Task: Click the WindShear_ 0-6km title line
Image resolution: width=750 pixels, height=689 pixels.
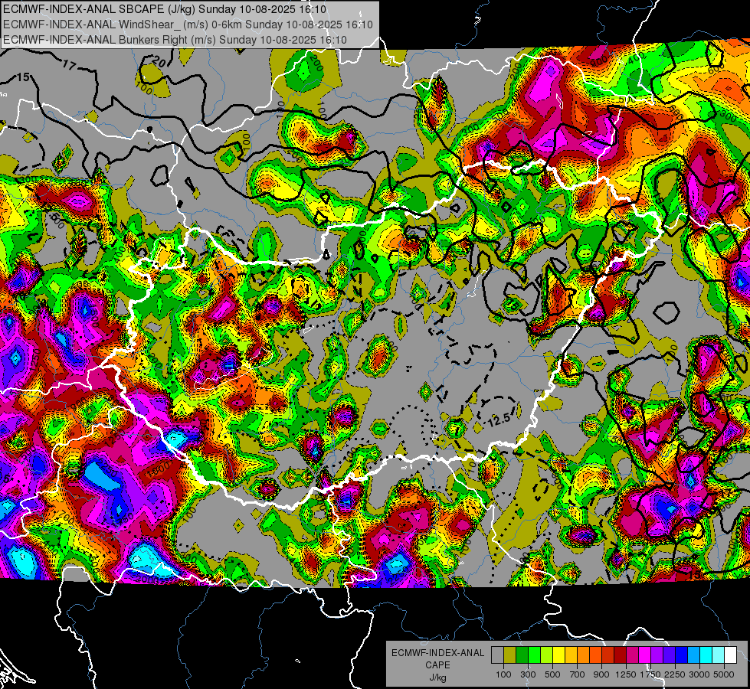Action: [188, 24]
